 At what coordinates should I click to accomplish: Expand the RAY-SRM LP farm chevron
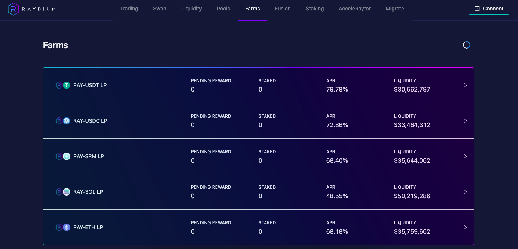(466, 156)
